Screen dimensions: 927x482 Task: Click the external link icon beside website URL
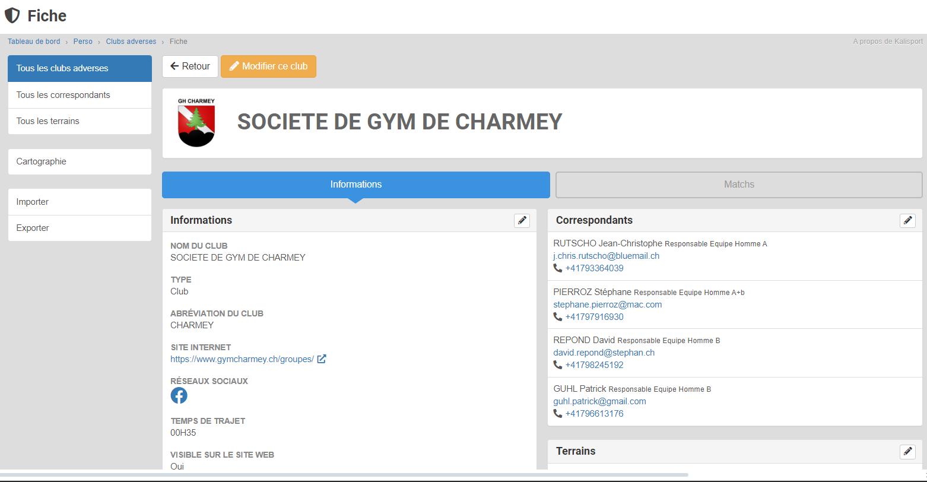[x=322, y=359]
